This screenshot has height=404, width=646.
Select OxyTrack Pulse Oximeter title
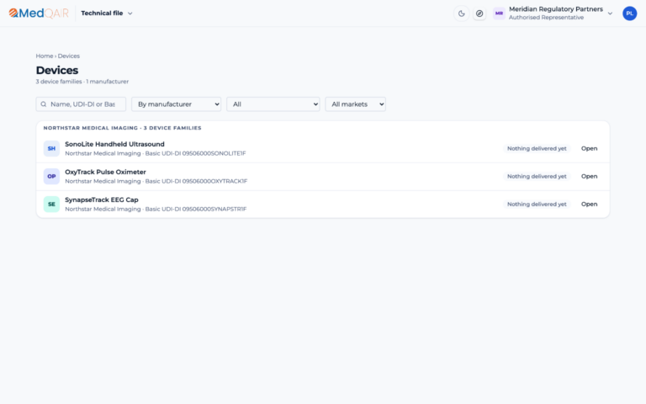[105, 172]
